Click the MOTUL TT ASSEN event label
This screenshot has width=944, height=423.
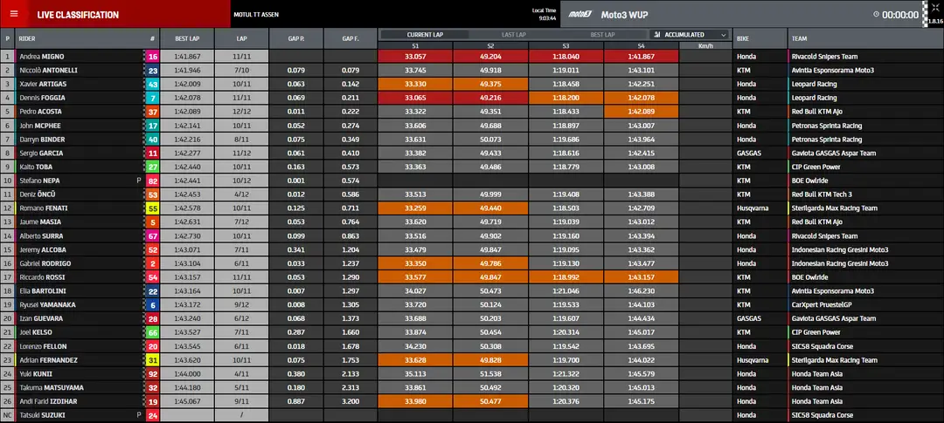(x=256, y=15)
